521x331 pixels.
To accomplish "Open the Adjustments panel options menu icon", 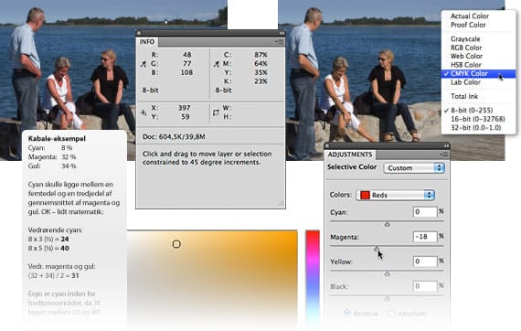I will [444, 155].
